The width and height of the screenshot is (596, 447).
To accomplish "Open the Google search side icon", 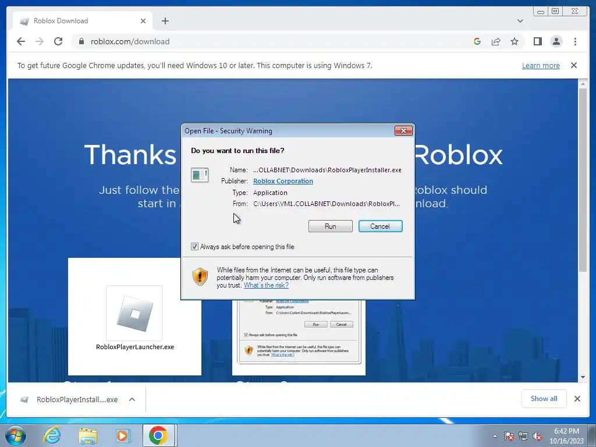I will [477, 41].
